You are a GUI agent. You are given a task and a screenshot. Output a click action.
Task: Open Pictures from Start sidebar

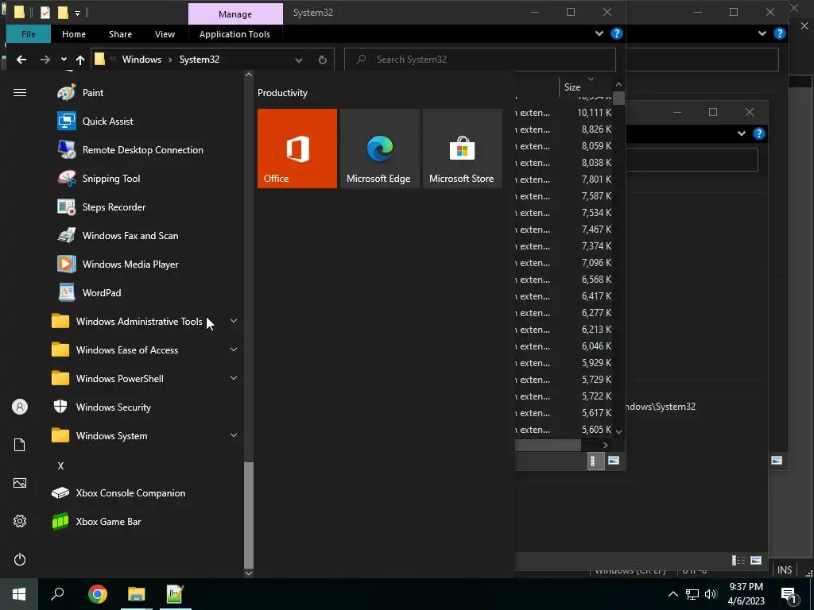click(x=20, y=483)
